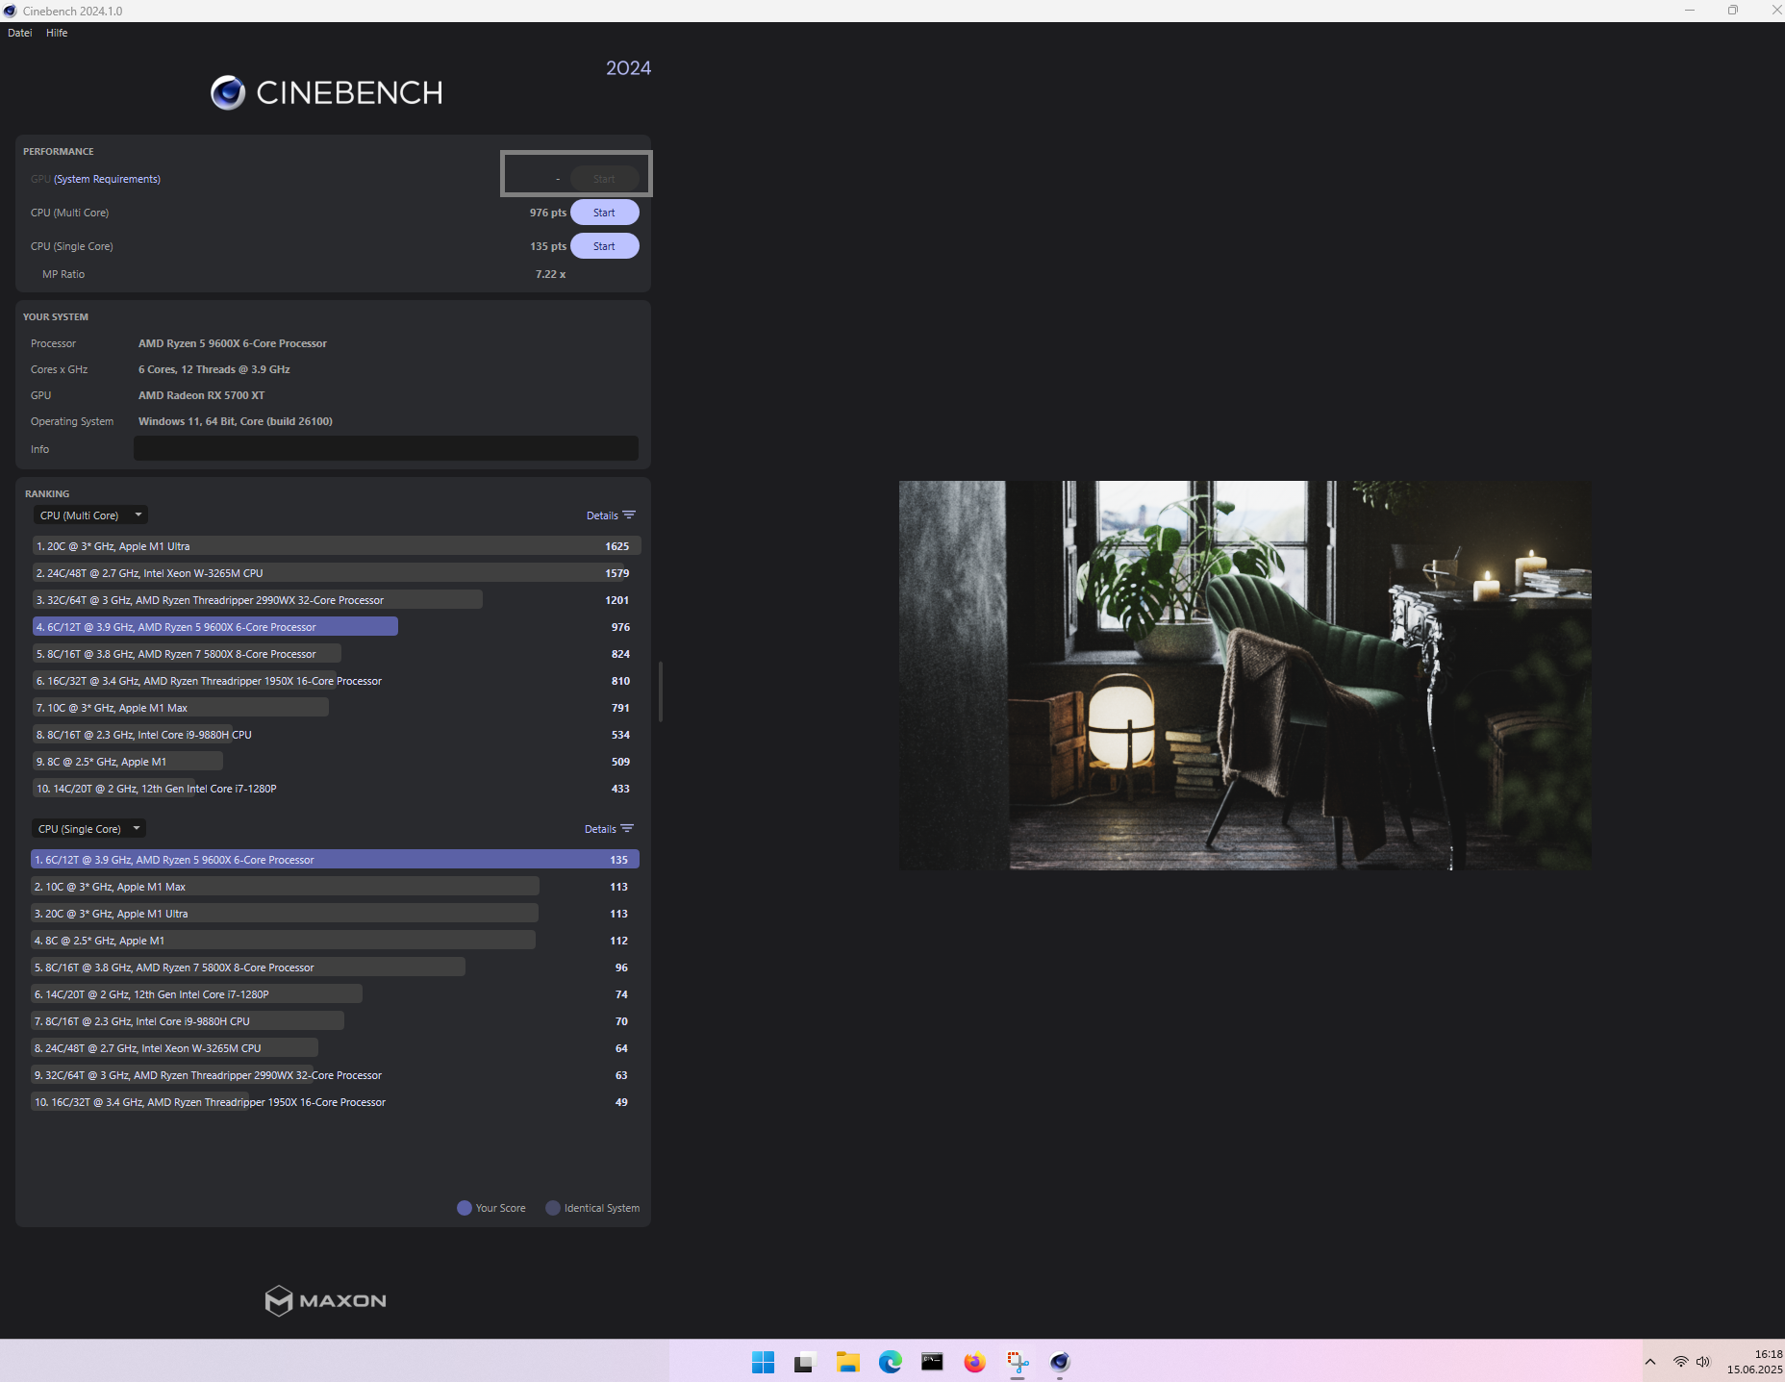Select Threadripper 2990WX row in multi-core ranking
This screenshot has height=1382, width=1785.
(x=337, y=600)
